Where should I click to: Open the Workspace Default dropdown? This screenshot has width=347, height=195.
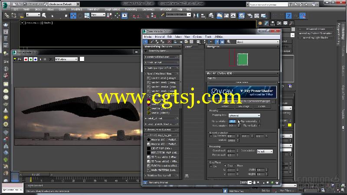[x=62, y=4]
